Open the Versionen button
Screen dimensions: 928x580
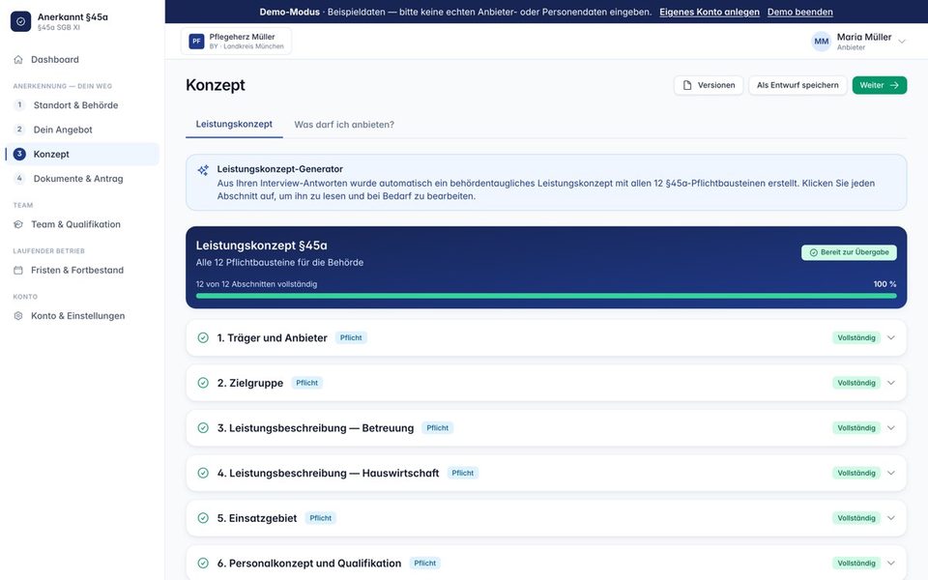[x=709, y=85]
